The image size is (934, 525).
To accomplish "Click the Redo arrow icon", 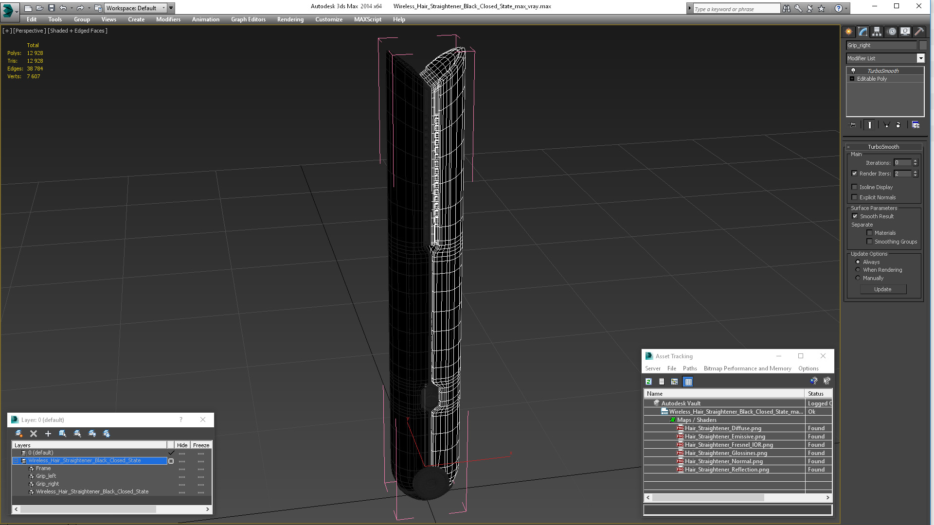I will pos(80,8).
